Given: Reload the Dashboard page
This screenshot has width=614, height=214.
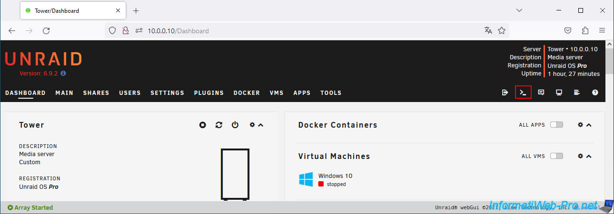Looking at the screenshot, I should click(x=46, y=30).
